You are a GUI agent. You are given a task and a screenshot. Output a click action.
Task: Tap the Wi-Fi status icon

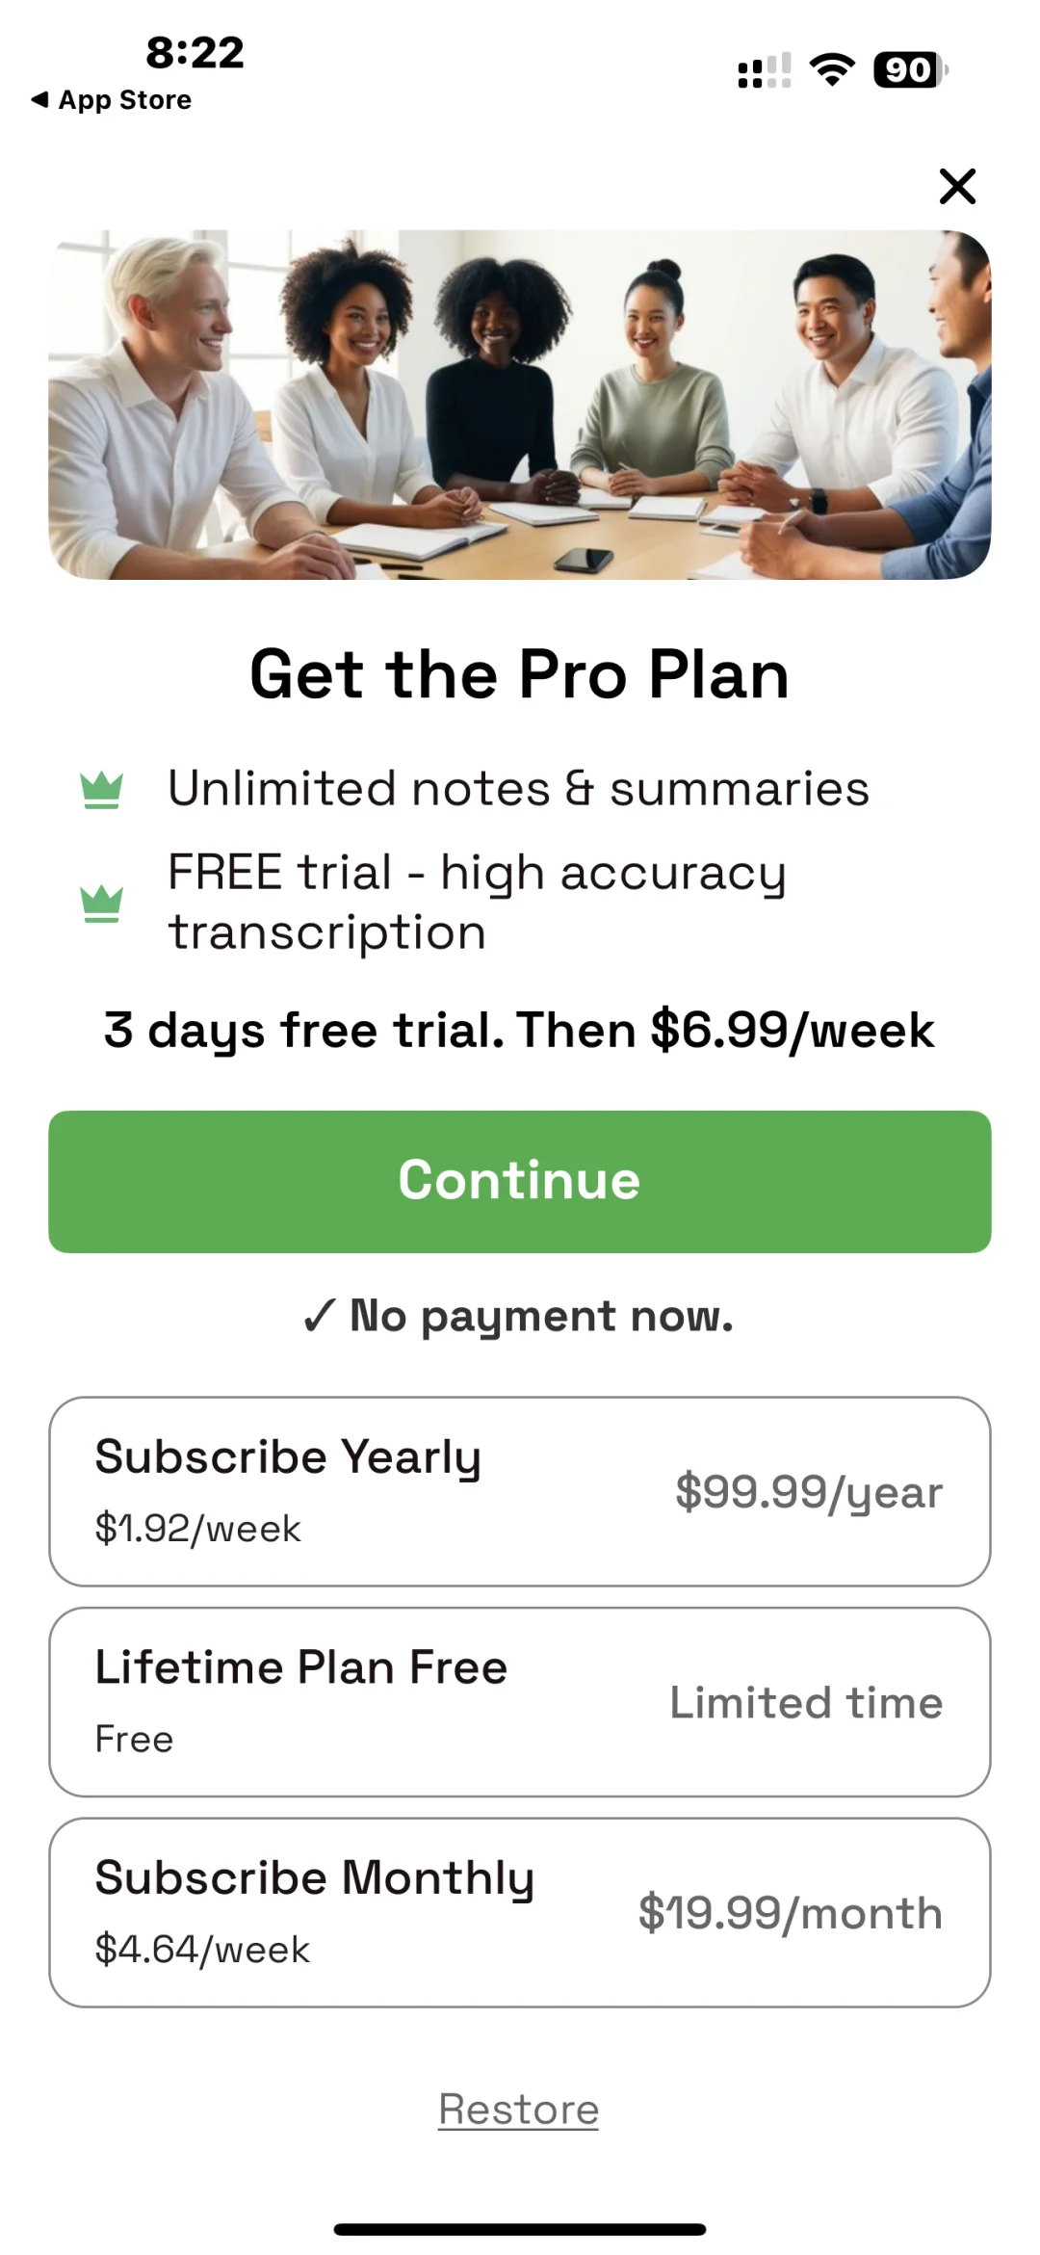tap(832, 70)
